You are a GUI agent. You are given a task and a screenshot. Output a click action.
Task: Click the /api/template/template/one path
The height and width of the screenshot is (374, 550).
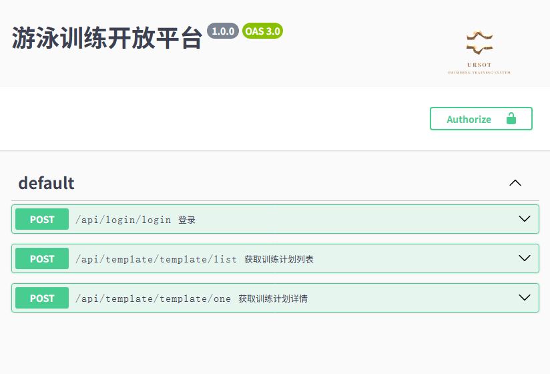pyautogui.click(x=153, y=299)
